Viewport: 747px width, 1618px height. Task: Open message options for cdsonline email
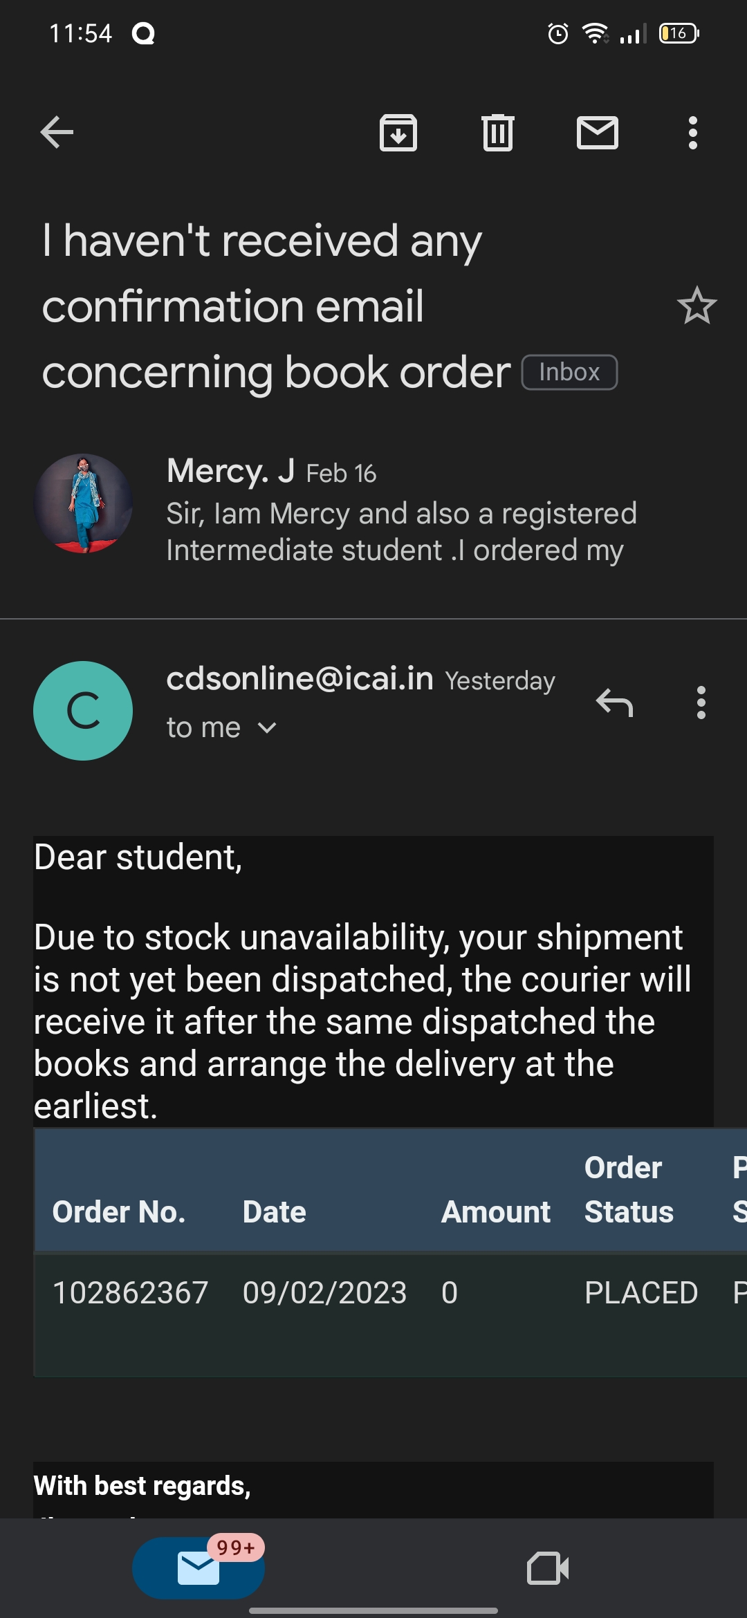point(701,703)
